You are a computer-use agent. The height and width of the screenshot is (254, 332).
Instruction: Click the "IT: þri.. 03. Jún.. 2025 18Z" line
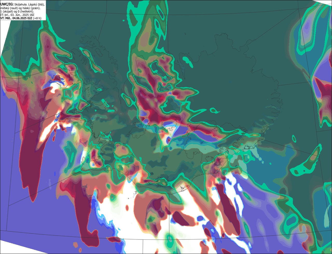(17, 15)
